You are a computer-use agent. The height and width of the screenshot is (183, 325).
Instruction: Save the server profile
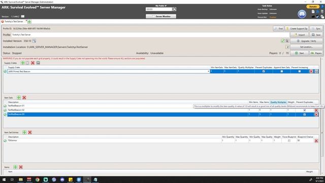click(316, 35)
